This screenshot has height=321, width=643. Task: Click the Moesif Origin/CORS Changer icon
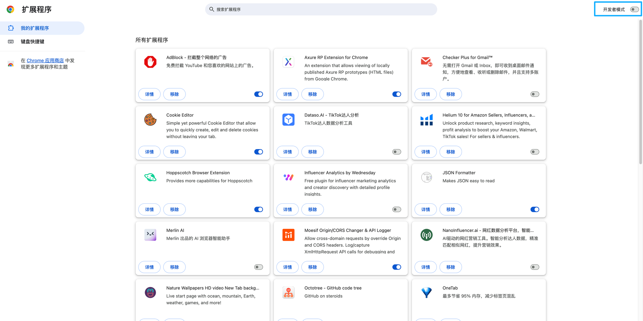point(288,235)
